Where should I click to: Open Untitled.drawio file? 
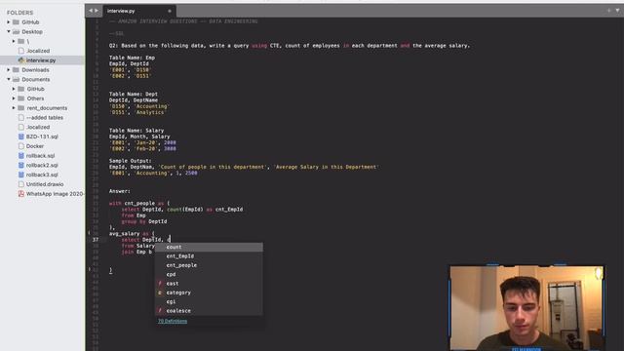point(45,184)
